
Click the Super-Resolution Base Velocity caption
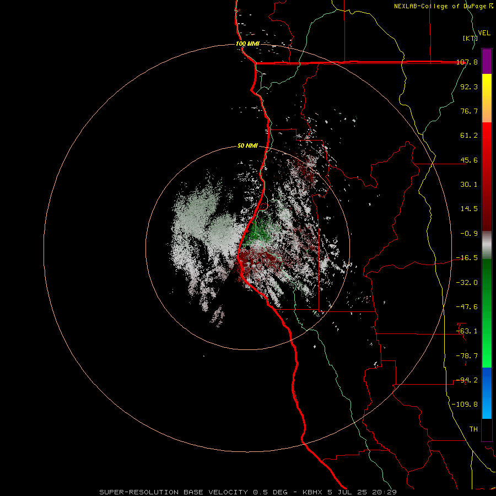(247, 492)
